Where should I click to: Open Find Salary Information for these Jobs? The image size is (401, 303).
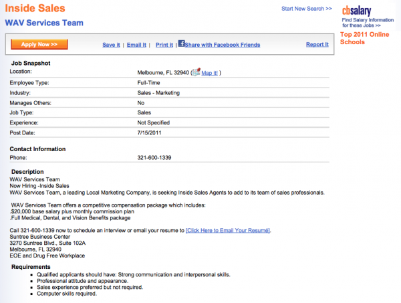368,23
